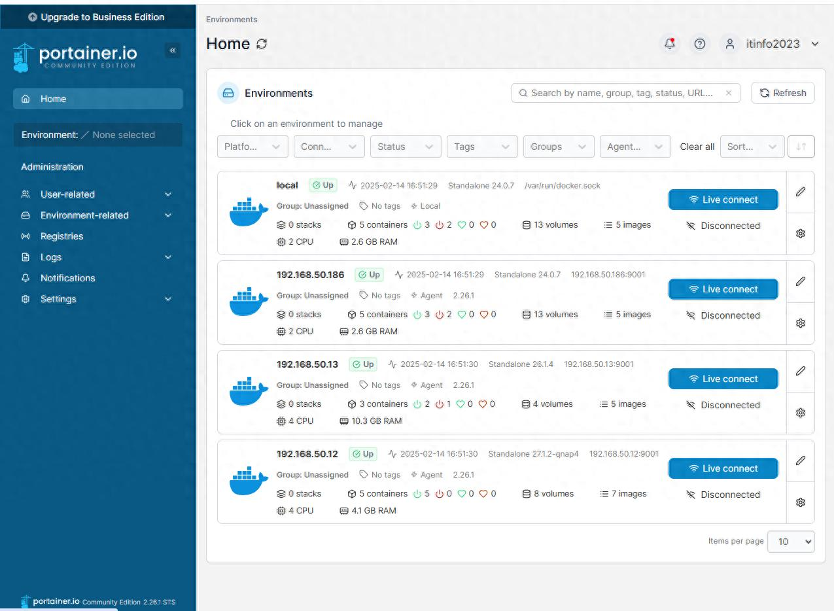Image resolution: width=834 pixels, height=611 pixels.
Task: Click Live connect for 192.168.50.186
Action: [x=723, y=289]
